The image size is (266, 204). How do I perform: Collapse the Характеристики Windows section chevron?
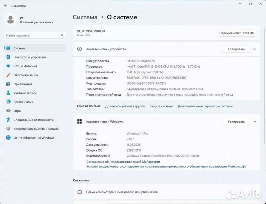255,122
